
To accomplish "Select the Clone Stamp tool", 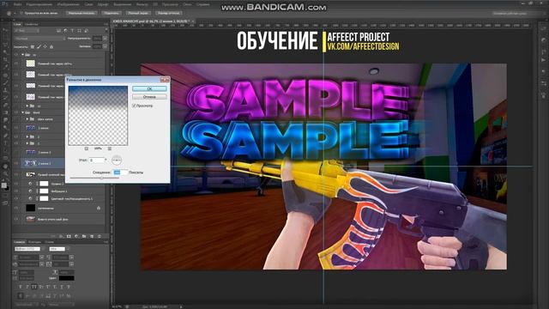I will click(x=5, y=90).
